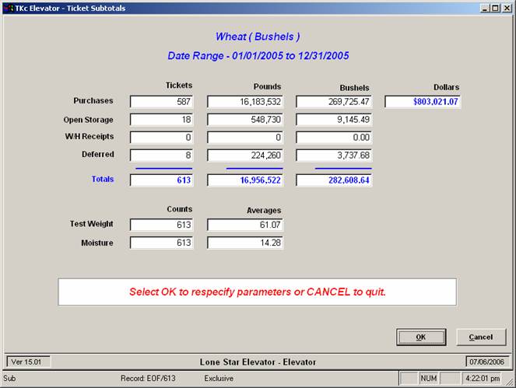Click the date 07/06/2006 in status bar
This screenshot has height=388, width=516.
(486, 362)
